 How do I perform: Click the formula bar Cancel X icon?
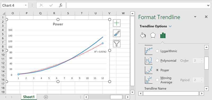[41, 5]
